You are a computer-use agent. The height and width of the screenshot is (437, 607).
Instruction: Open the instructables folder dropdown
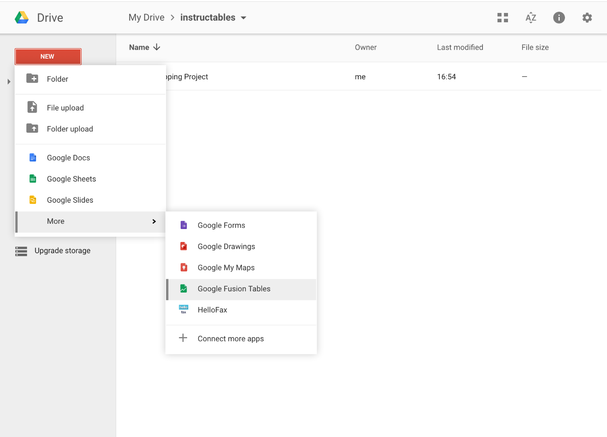(244, 18)
